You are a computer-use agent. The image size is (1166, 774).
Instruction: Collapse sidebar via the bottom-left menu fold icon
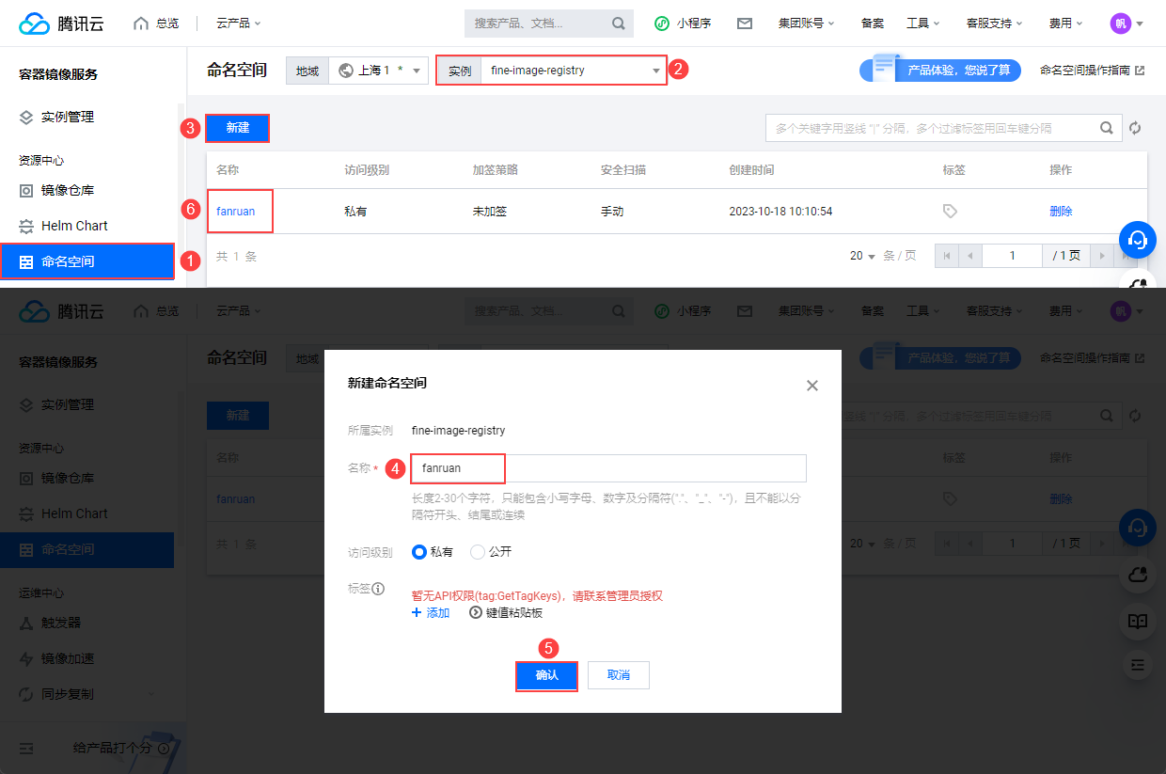pyautogui.click(x=26, y=748)
